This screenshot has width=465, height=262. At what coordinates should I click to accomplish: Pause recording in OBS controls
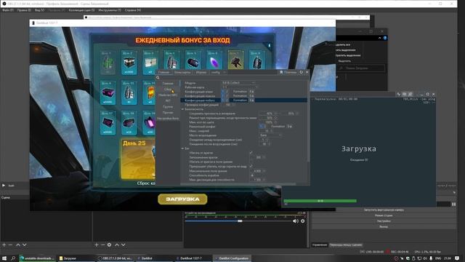pyautogui.click(x=453, y=205)
